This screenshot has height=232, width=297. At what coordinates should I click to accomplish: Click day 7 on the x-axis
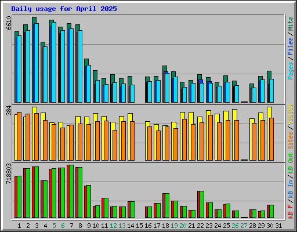pyautogui.click(x=71, y=226)
